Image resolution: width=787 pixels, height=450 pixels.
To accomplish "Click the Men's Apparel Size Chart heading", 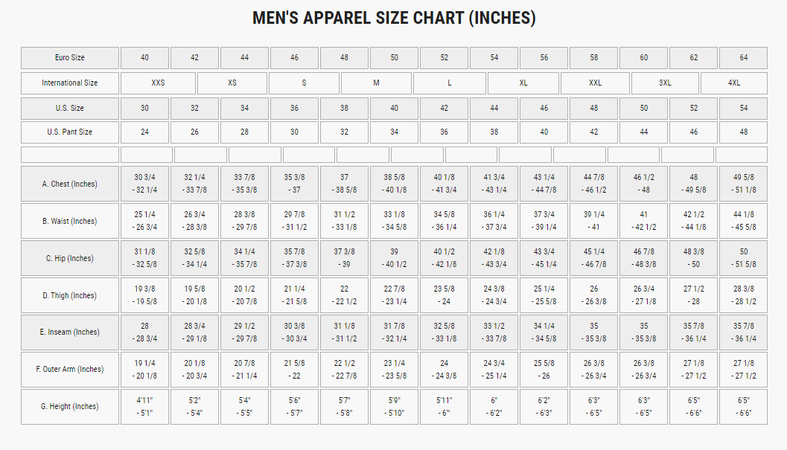I will coord(393,19).
